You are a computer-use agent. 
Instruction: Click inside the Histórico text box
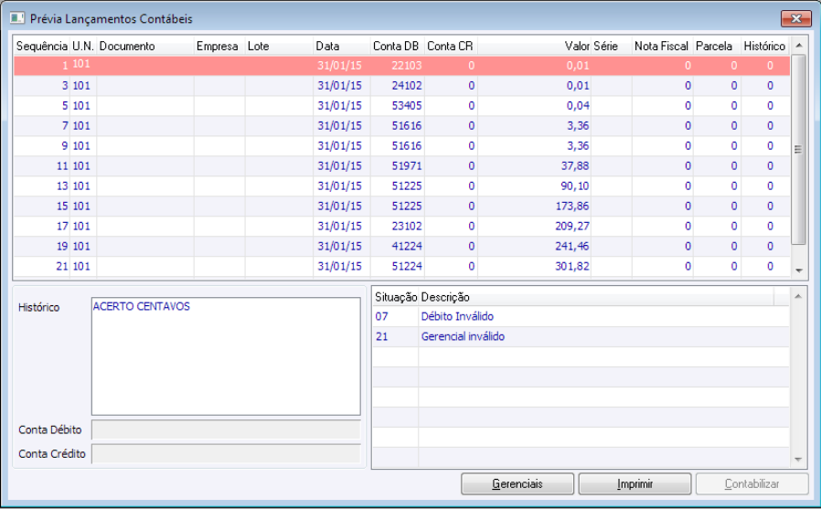tap(226, 356)
